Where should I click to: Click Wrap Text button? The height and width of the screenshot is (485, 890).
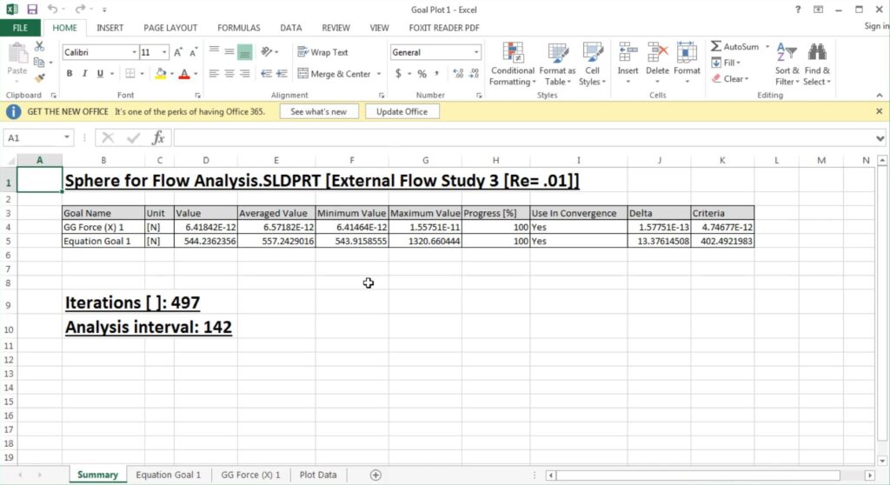(322, 52)
